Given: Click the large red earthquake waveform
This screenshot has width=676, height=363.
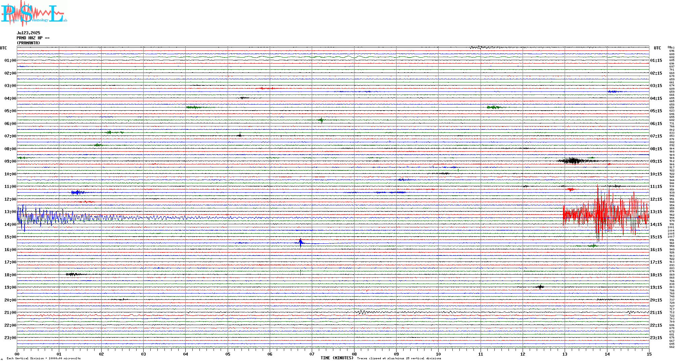Looking at the screenshot, I should point(606,213).
